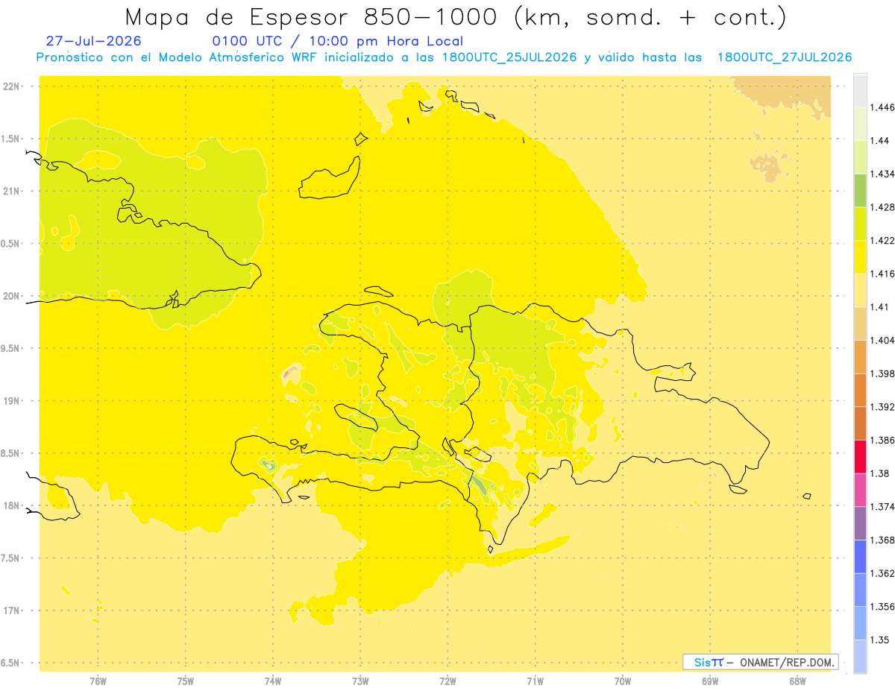Click the legend value '1.434'

(882, 174)
